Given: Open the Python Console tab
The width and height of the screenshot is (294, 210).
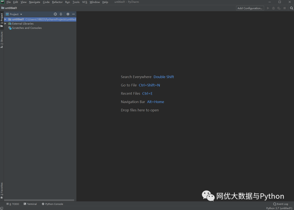Looking at the screenshot, I should (52, 204).
